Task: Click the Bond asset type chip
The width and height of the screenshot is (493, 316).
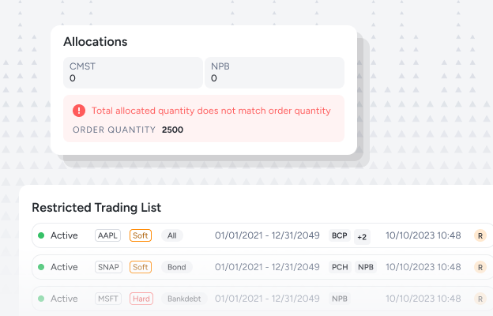Action: [177, 267]
